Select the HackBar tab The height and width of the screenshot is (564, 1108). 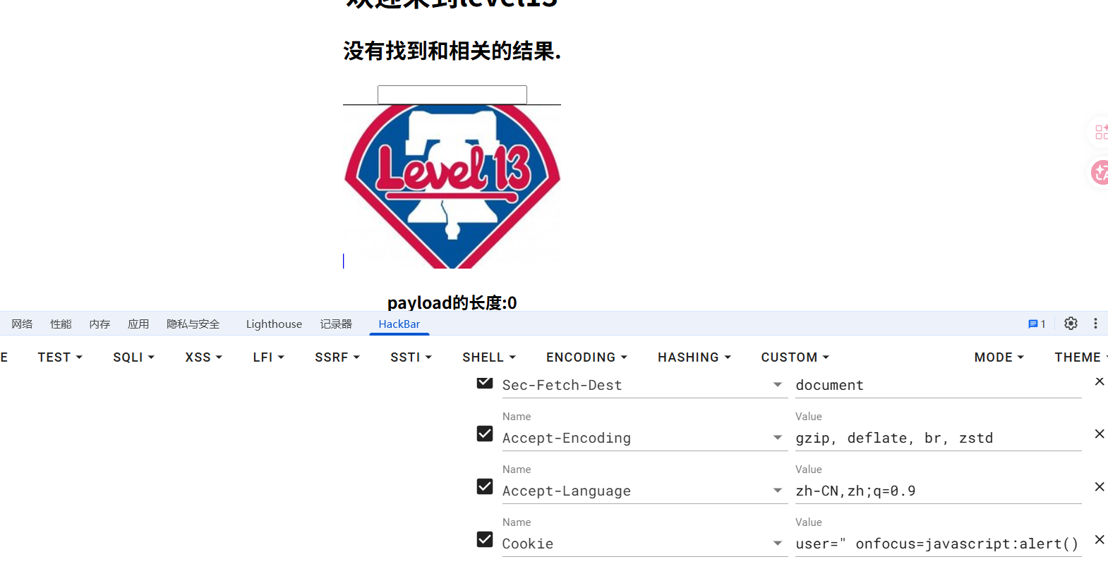[399, 324]
